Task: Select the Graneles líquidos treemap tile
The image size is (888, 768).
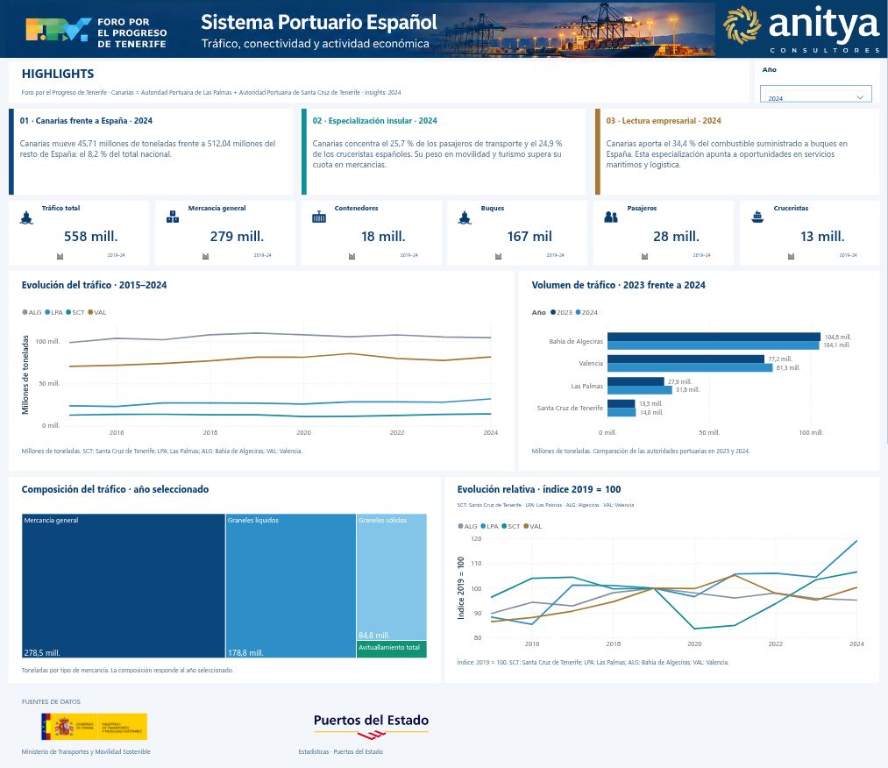Action: 291,586
